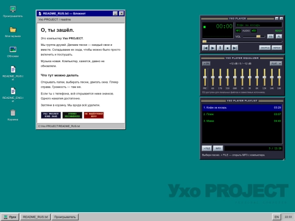295x221 pixels.
Task: Select the README_ENG.txt desktop file icon
Action: click(13, 94)
